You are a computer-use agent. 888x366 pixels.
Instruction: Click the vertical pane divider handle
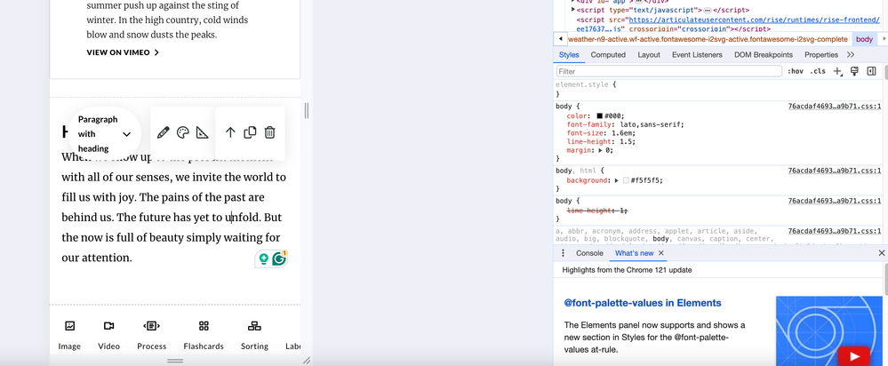pos(307,110)
